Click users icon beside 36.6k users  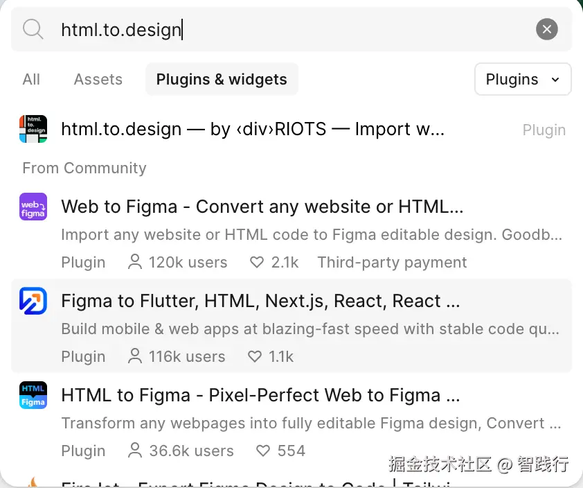point(136,451)
